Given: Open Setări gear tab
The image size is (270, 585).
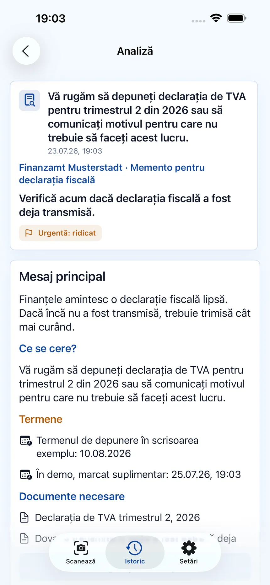Looking at the screenshot, I should (x=189, y=552).
